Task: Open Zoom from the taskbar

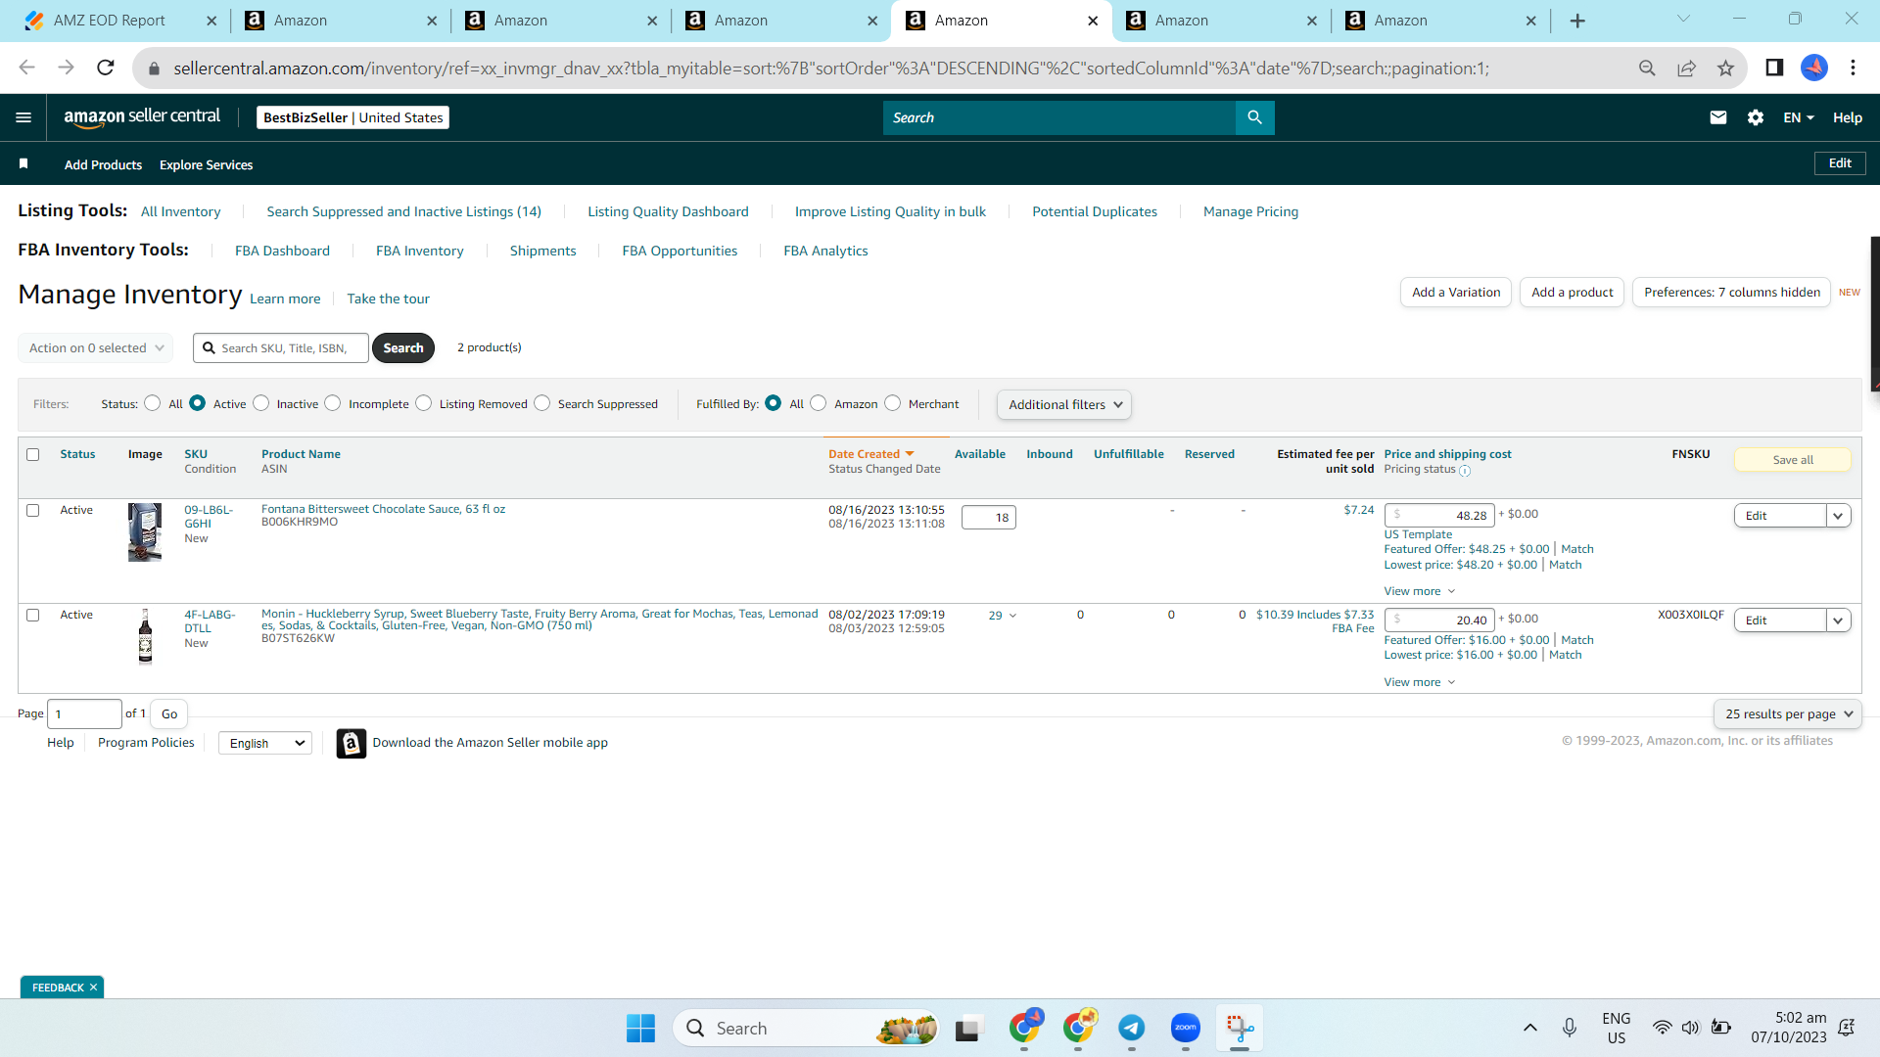Action: [1186, 1028]
